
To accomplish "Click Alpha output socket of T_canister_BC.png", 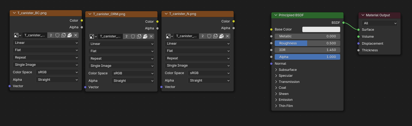I will point(81,27).
